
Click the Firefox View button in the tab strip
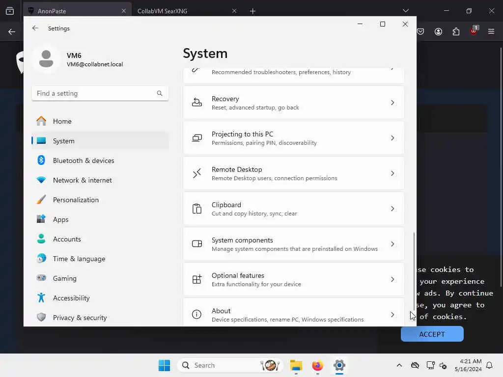[10, 11]
